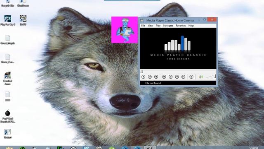The width and height of the screenshot is (264, 149).
Task: Select the blank document icon below Far Cry 3
Action: (x=7, y=40)
